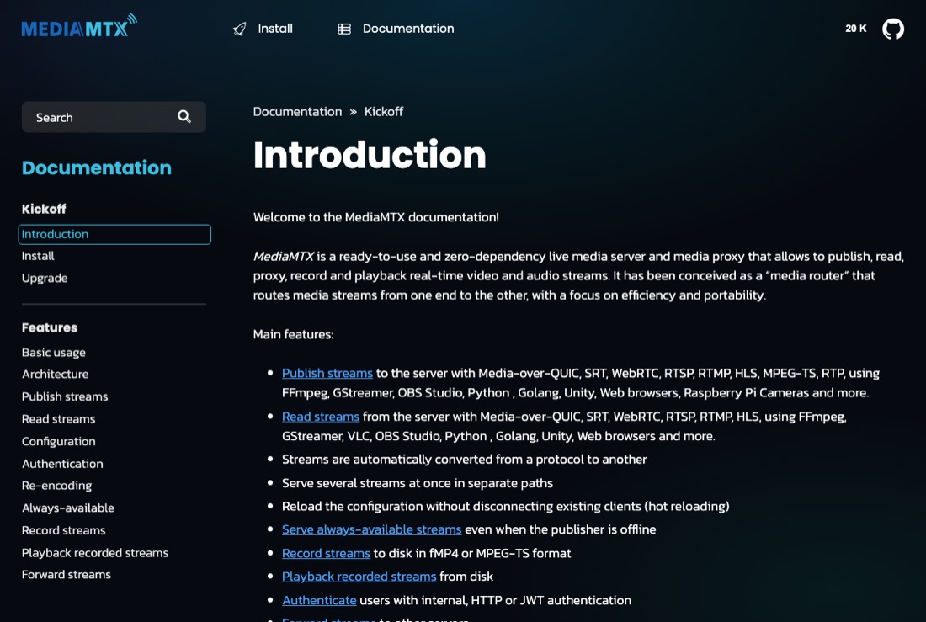Open the GitHub repository icon
This screenshot has width=926, height=622.
pos(893,29)
